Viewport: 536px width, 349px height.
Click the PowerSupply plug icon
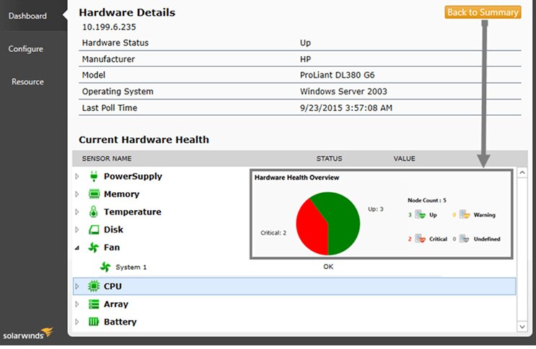tap(94, 176)
